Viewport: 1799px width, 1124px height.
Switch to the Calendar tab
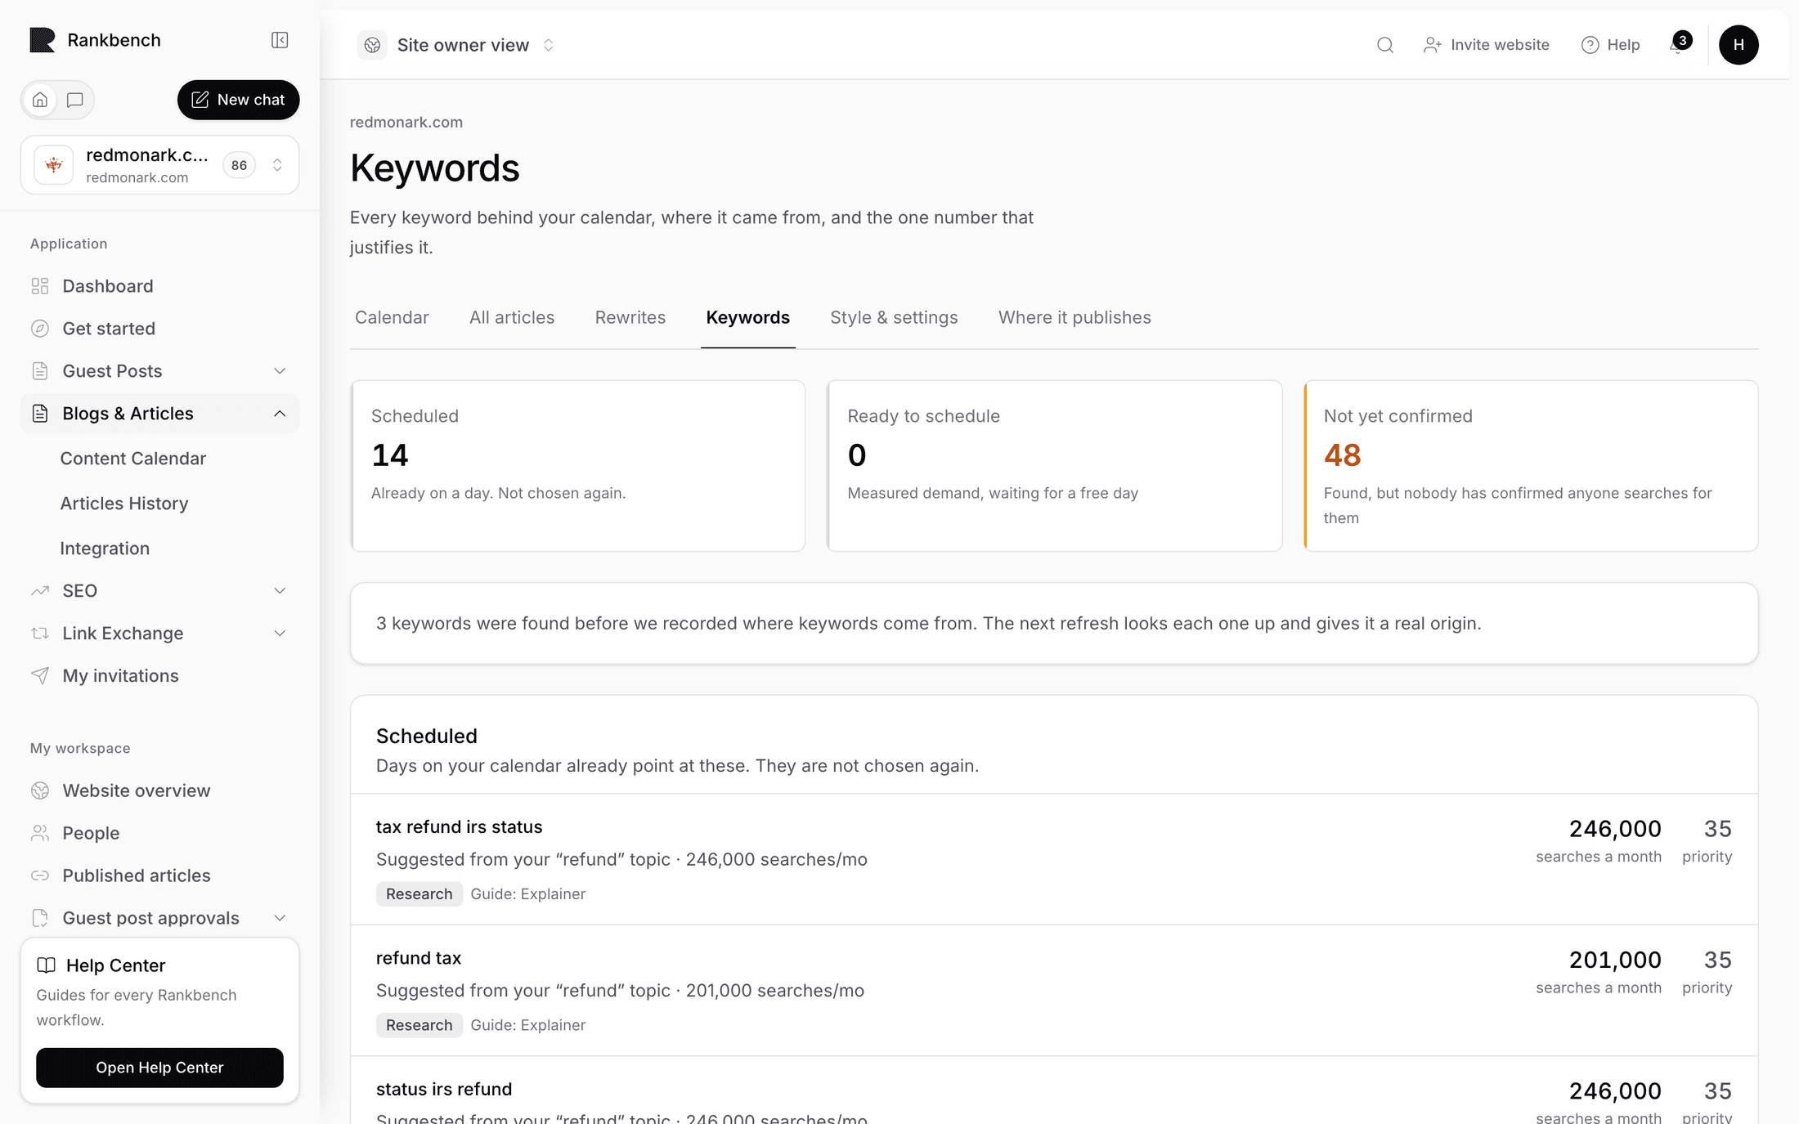pos(392,317)
